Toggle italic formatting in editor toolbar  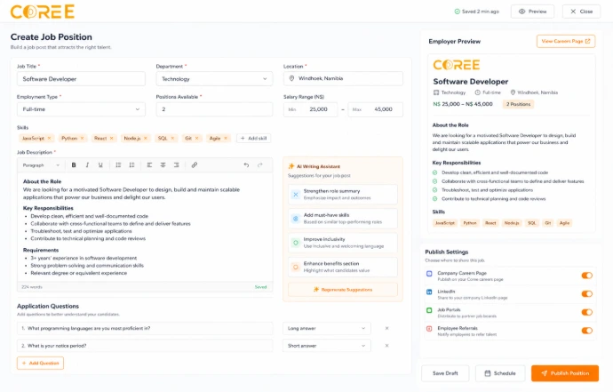click(87, 165)
